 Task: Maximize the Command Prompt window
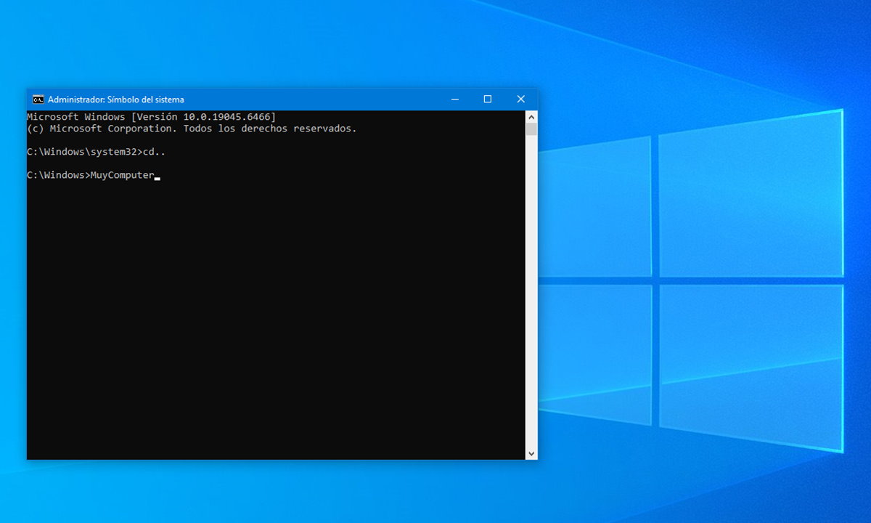tap(487, 99)
